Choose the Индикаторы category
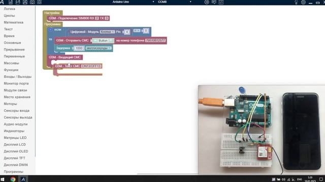Viewport: 325px width, 182px height. click(14, 131)
